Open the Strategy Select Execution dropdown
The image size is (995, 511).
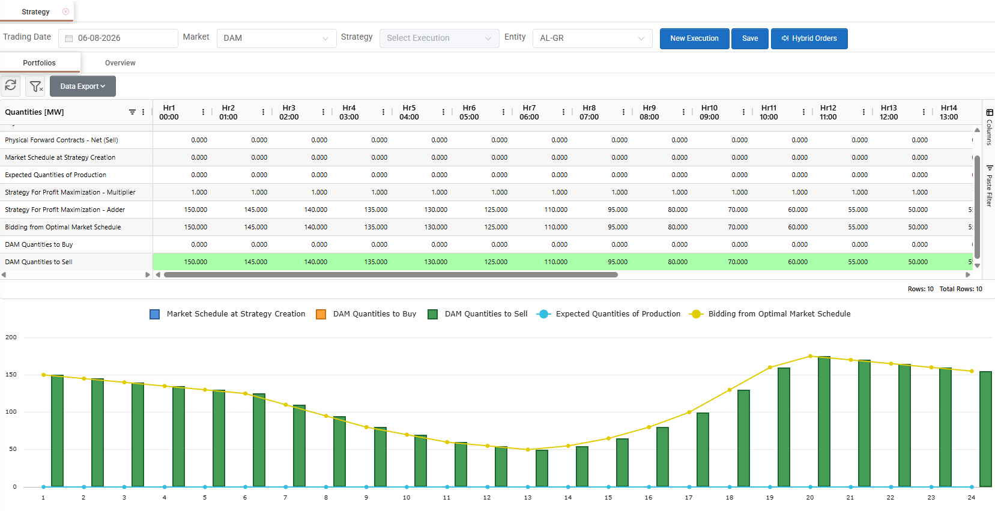pyautogui.click(x=439, y=38)
